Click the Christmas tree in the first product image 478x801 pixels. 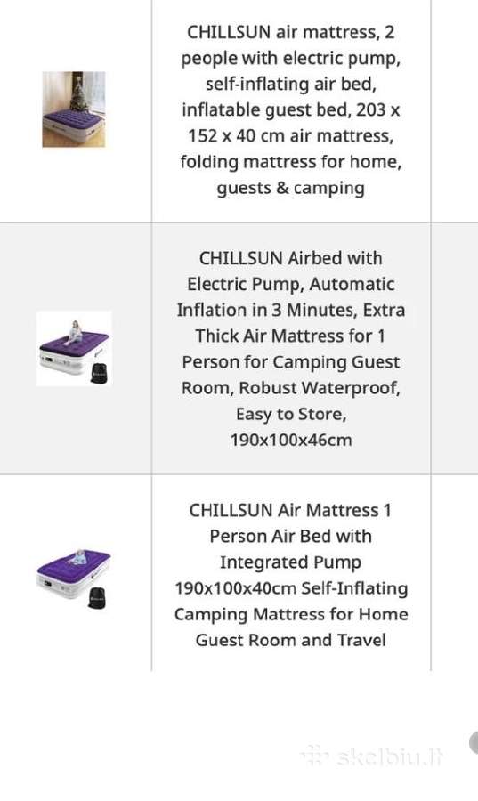[x=79, y=93]
